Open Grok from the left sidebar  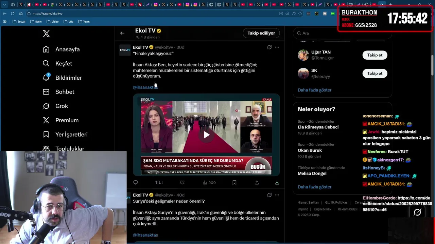click(55, 106)
